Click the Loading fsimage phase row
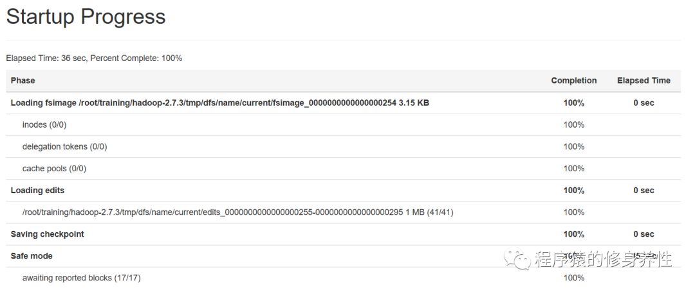This screenshot has width=695, height=290. coord(344,103)
